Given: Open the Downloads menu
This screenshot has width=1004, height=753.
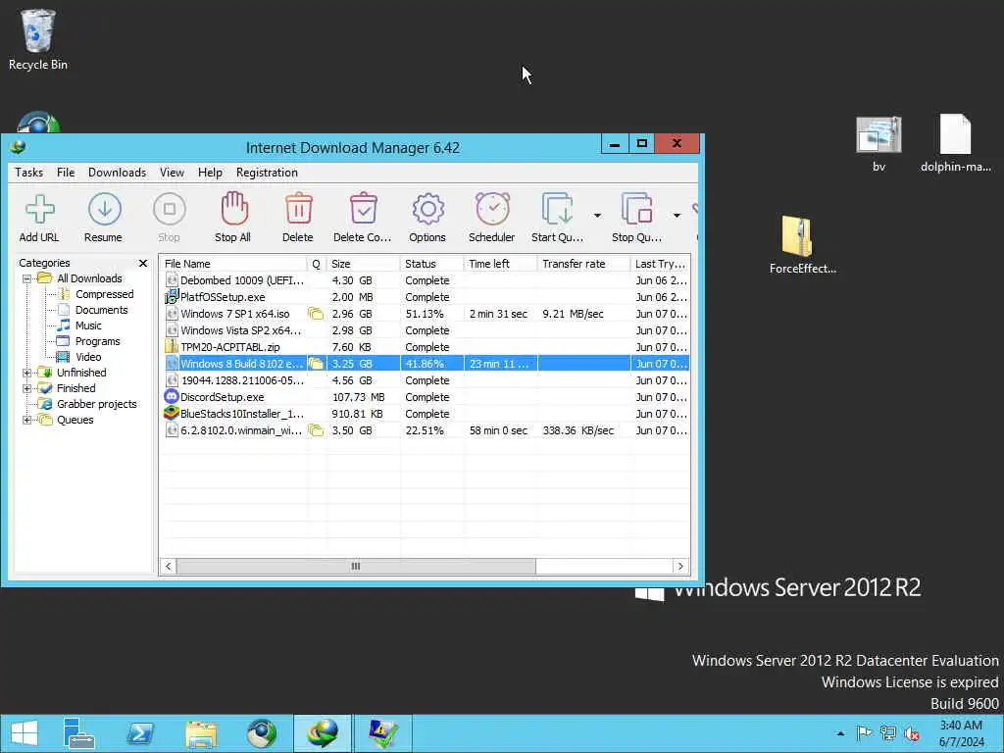Looking at the screenshot, I should (x=118, y=173).
